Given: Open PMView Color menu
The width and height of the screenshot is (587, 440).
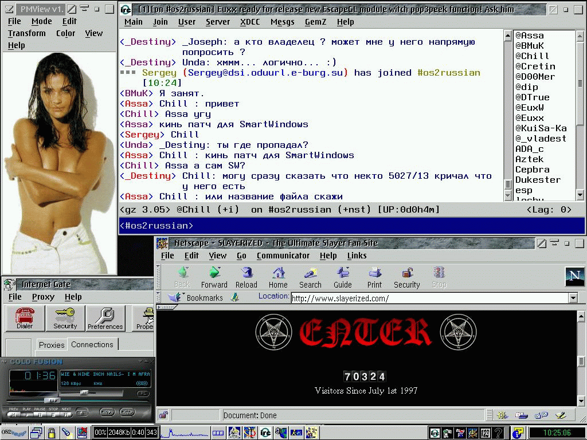Looking at the screenshot, I should [66, 33].
